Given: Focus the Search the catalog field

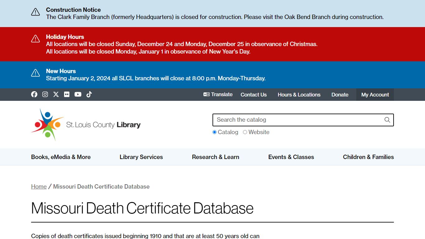Looking at the screenshot, I should [303, 120].
